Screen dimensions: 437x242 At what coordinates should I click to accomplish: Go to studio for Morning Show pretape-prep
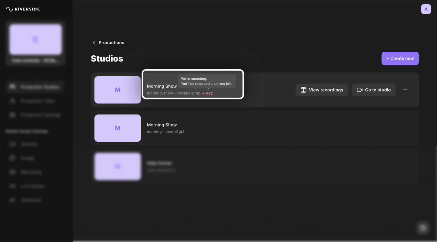(x=374, y=90)
